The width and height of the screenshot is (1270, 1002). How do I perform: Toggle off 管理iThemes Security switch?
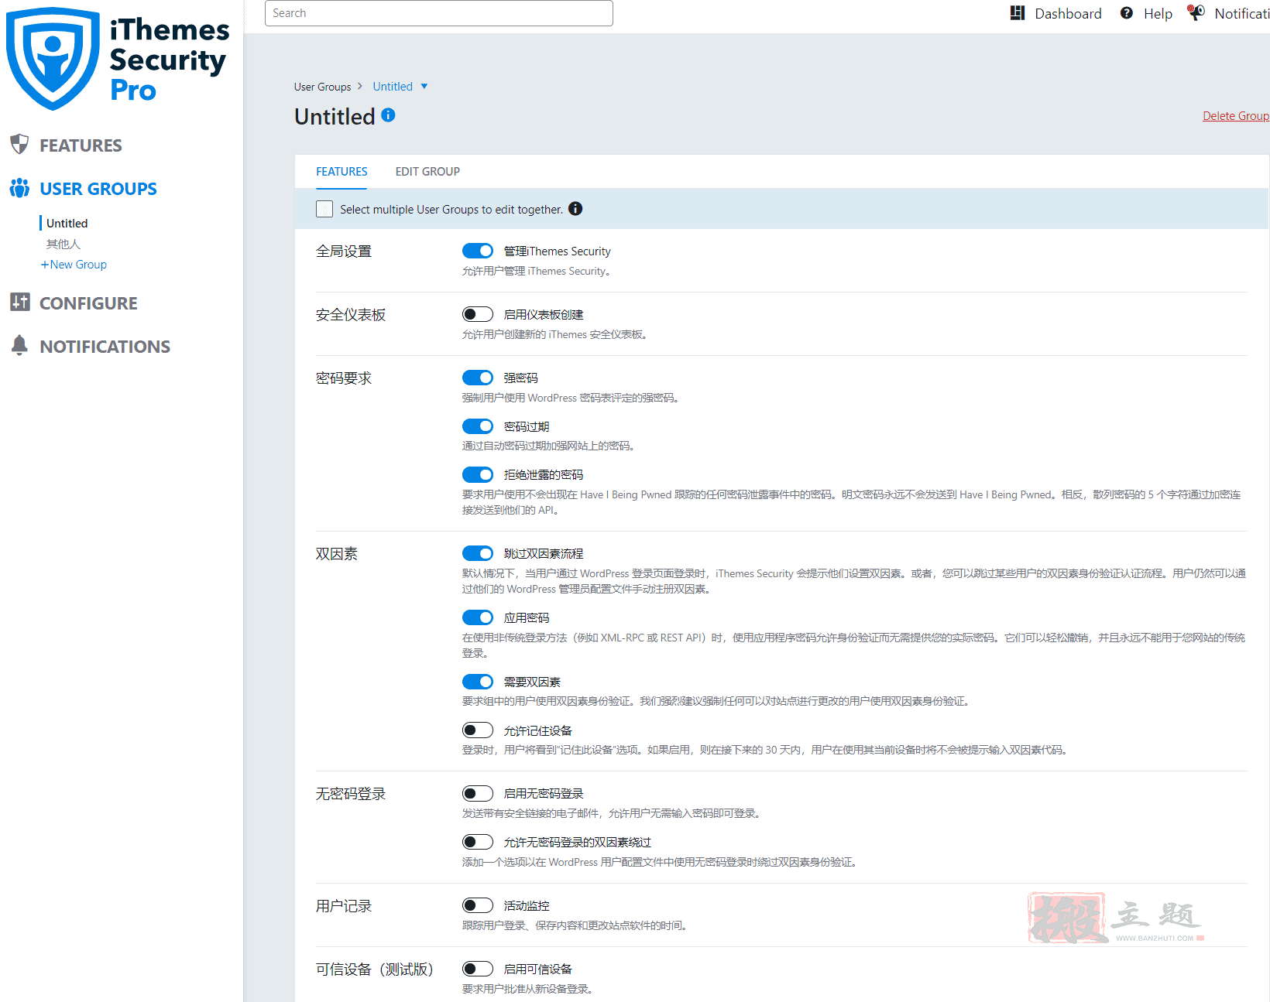point(478,251)
